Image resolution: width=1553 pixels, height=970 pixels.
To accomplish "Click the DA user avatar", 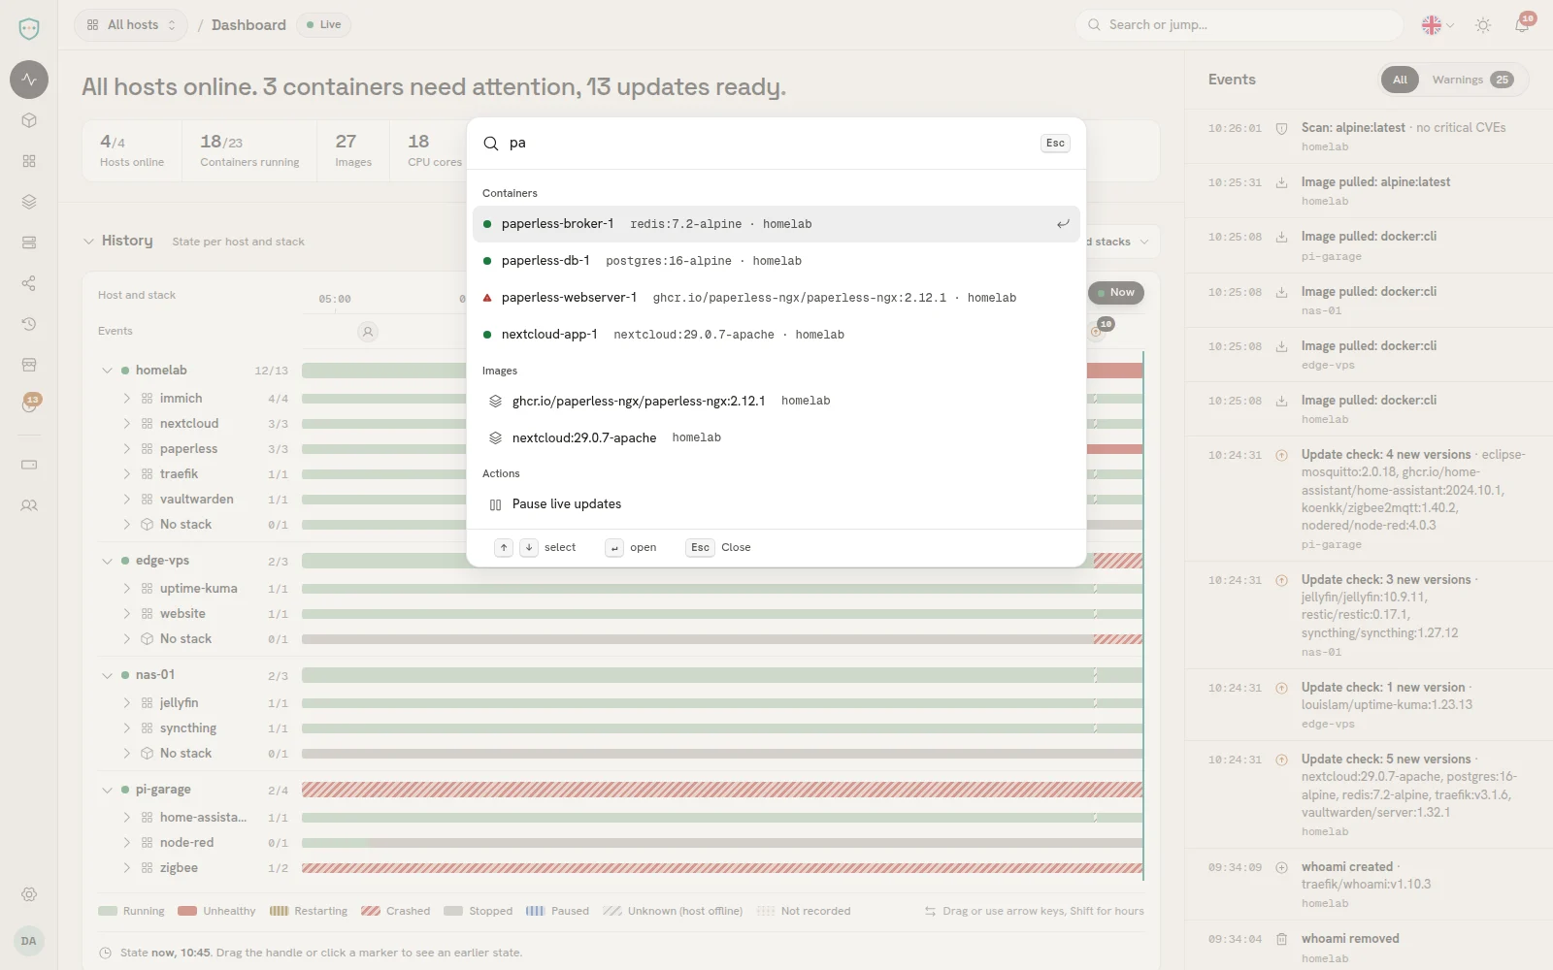I will click(x=29, y=941).
